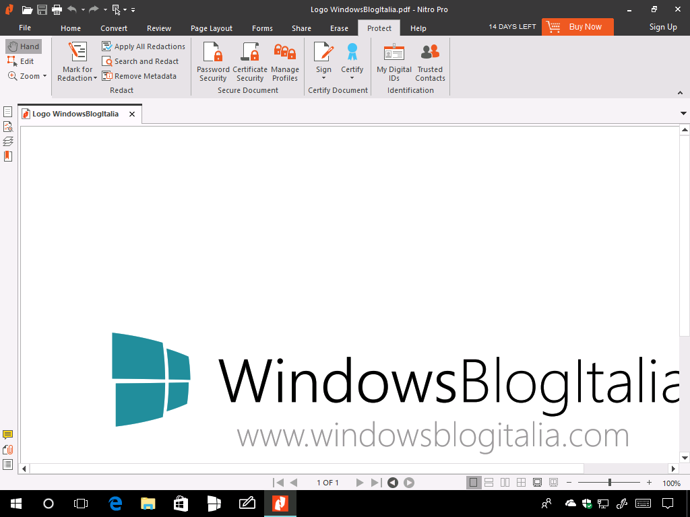
Task: Open the document tabs list dropdown arrow
Action: [683, 113]
